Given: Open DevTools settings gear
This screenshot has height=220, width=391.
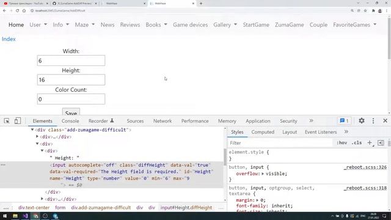Looking at the screenshot, I should click(x=362, y=121).
